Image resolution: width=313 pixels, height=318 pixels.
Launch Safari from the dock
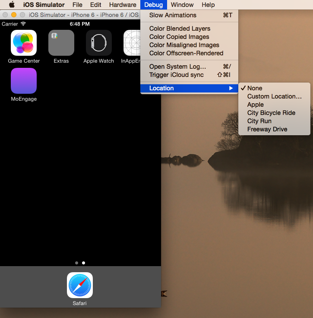coord(80,285)
